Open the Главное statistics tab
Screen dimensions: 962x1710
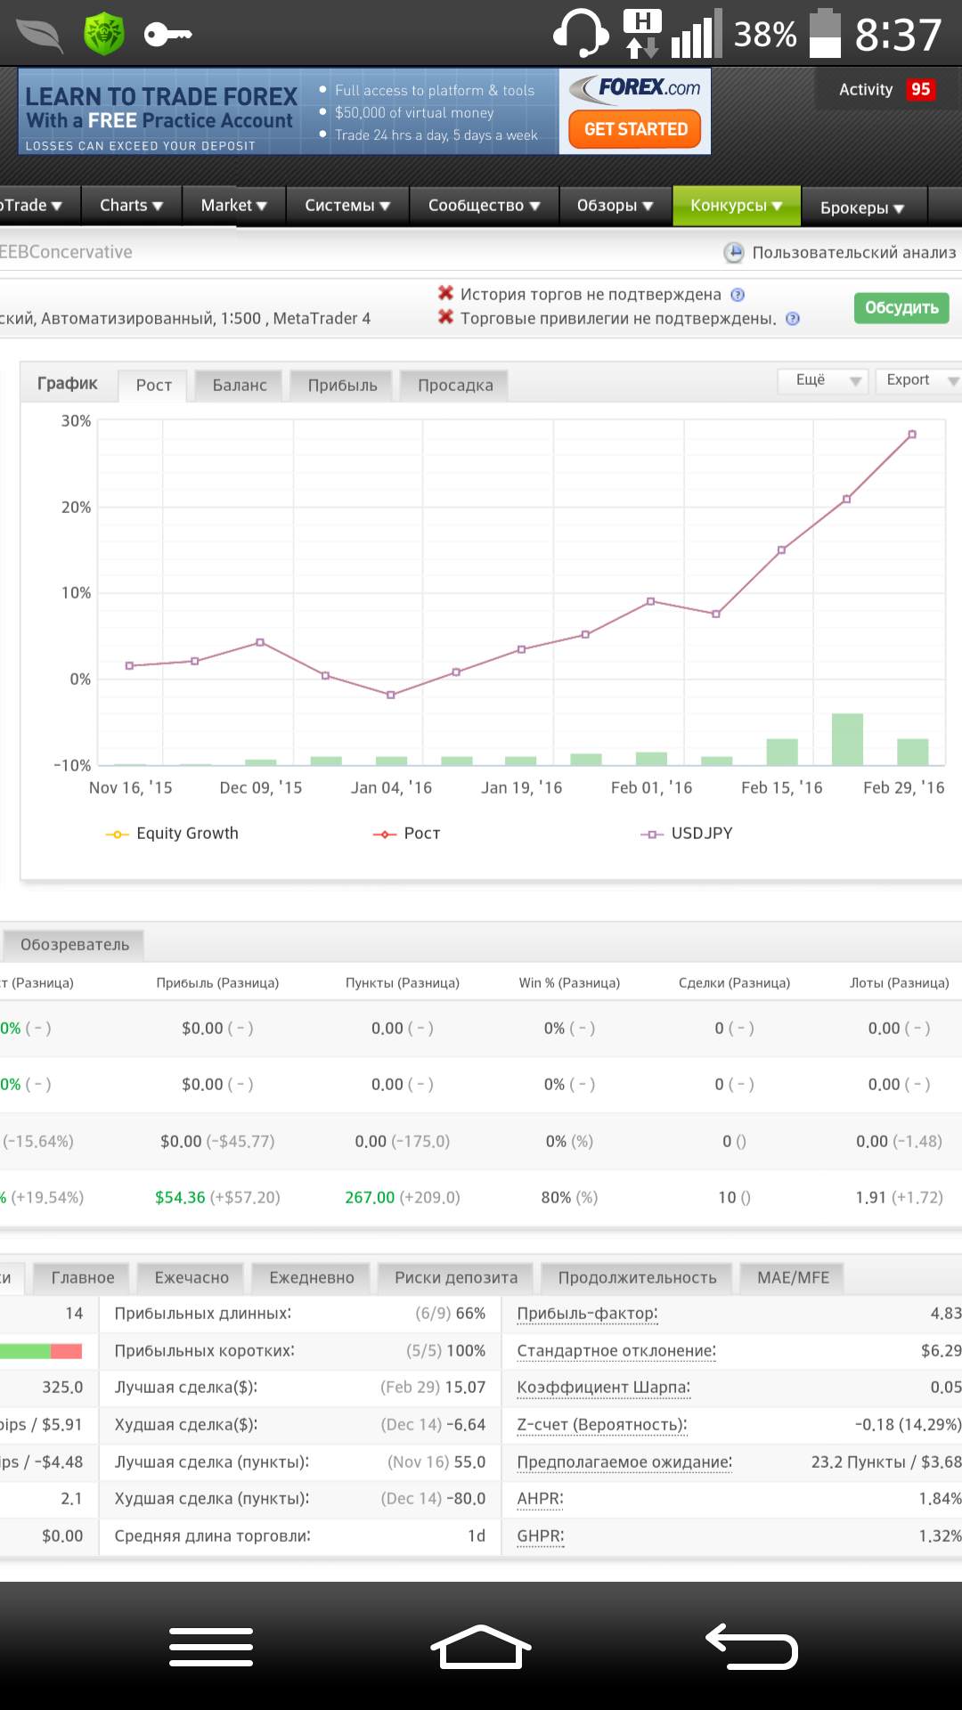click(83, 1278)
